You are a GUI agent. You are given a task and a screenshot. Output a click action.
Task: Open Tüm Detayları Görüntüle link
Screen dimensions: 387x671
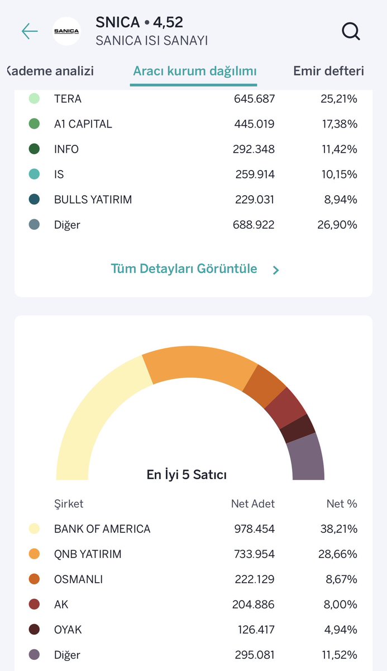(x=184, y=269)
